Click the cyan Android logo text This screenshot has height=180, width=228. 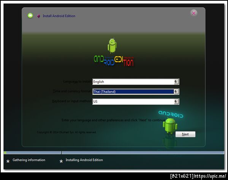(171, 114)
